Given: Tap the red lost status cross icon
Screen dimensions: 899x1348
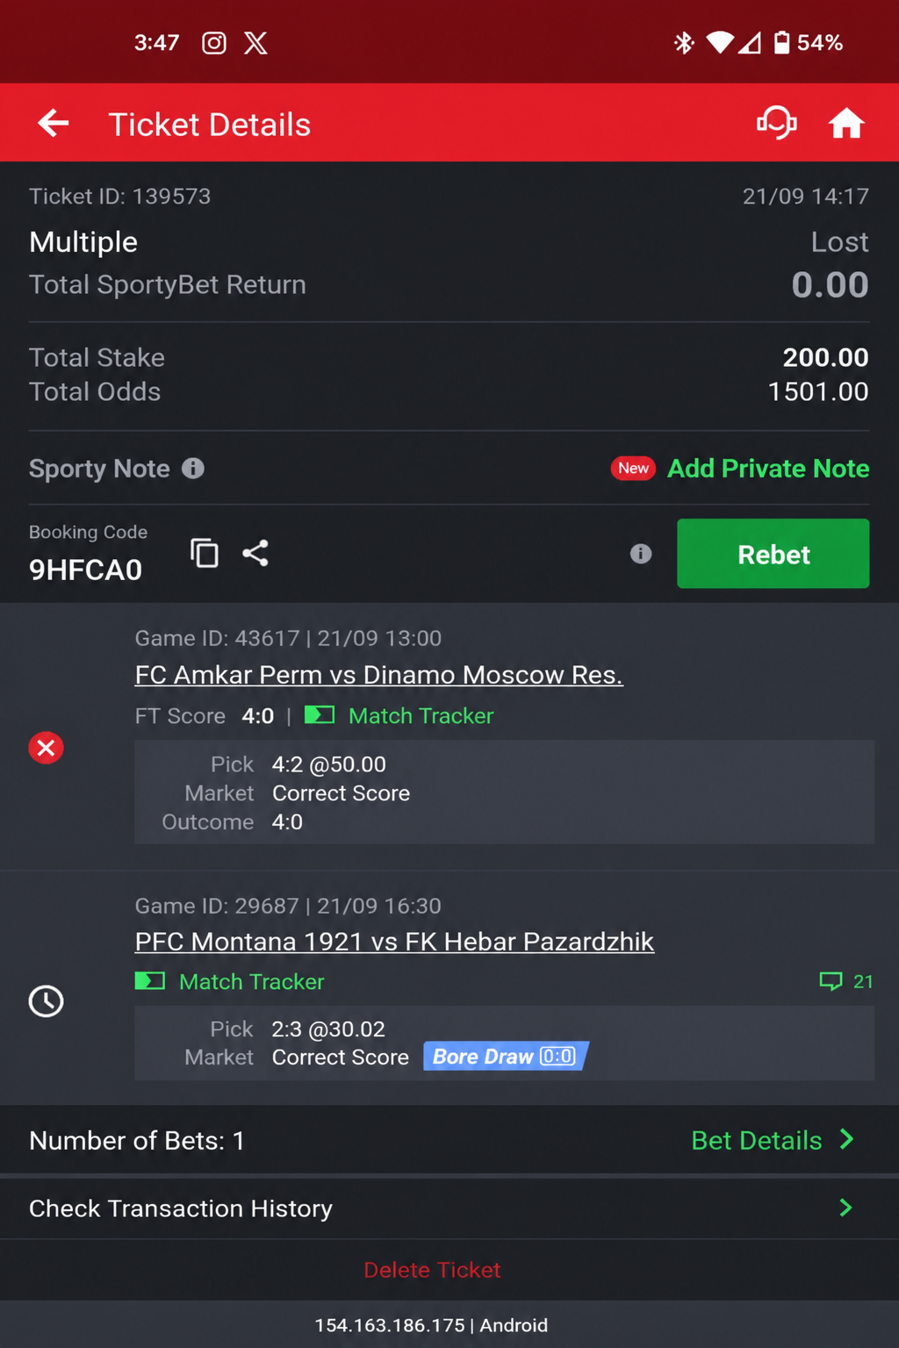Looking at the screenshot, I should 47,748.
